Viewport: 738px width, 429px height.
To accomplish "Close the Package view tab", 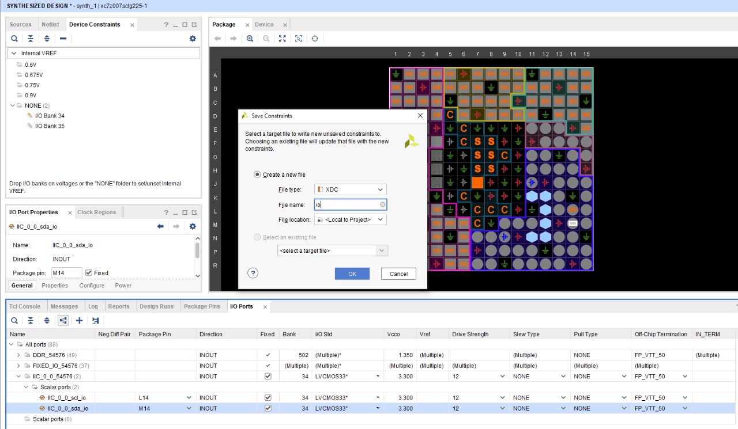I will click(x=247, y=25).
